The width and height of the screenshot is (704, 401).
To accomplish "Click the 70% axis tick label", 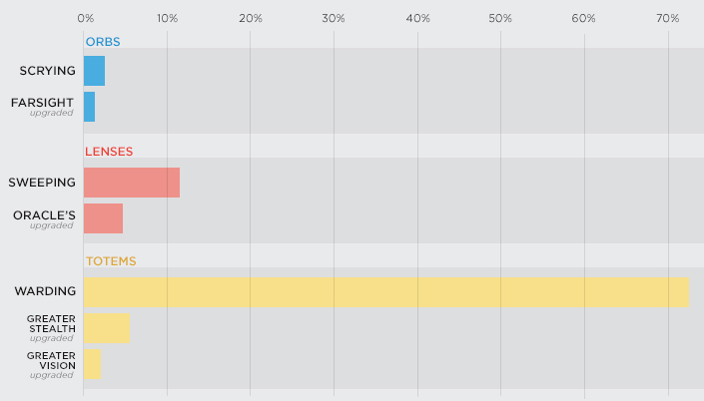I will coord(667,18).
